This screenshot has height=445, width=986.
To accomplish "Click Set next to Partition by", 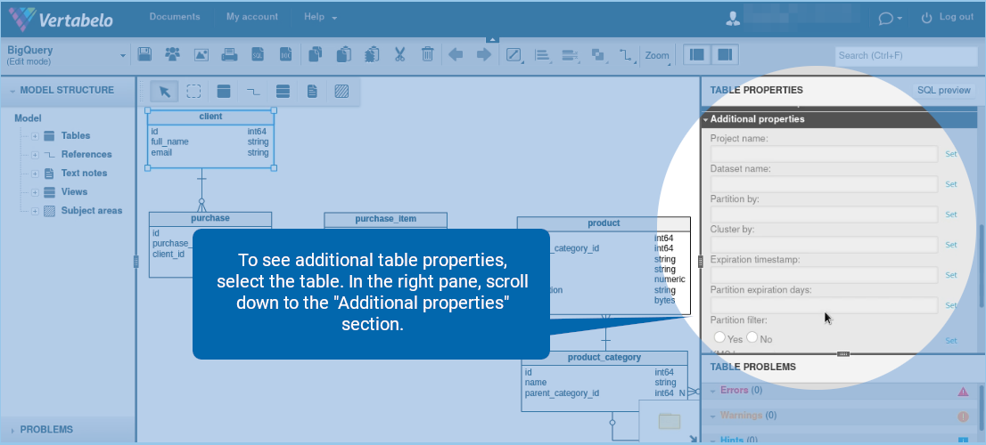I will point(950,214).
